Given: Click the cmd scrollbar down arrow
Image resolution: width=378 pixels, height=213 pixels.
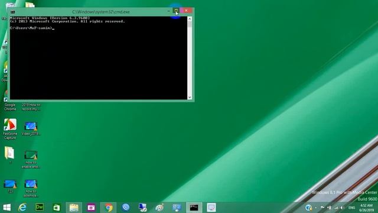Looking at the screenshot, I should (x=190, y=97).
